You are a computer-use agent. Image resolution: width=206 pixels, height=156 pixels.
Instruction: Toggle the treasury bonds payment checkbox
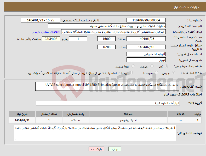click(x=131, y=73)
